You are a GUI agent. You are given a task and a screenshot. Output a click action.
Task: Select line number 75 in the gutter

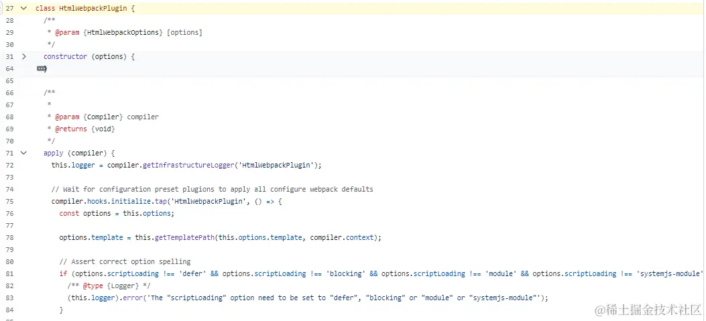[9, 201]
